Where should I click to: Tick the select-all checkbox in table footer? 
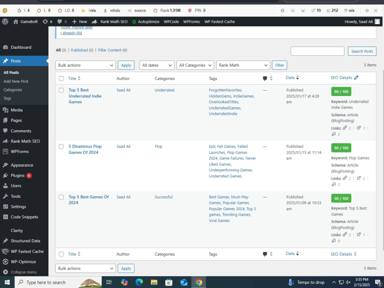tap(61, 254)
